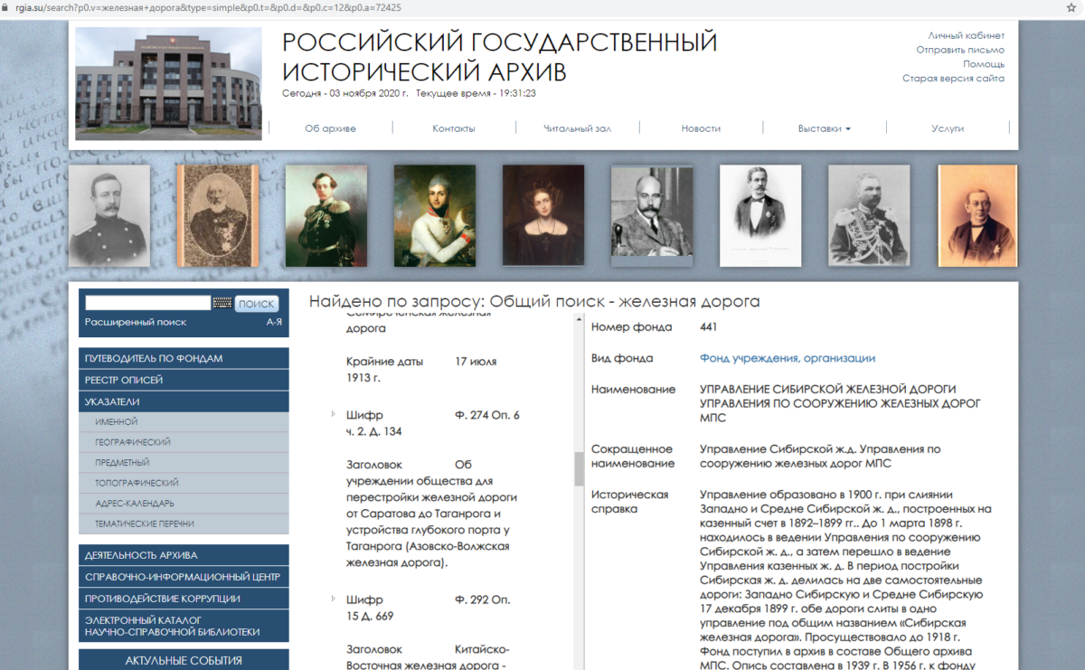Click the Наименование field label
The width and height of the screenshot is (1085, 670).
[x=634, y=390]
